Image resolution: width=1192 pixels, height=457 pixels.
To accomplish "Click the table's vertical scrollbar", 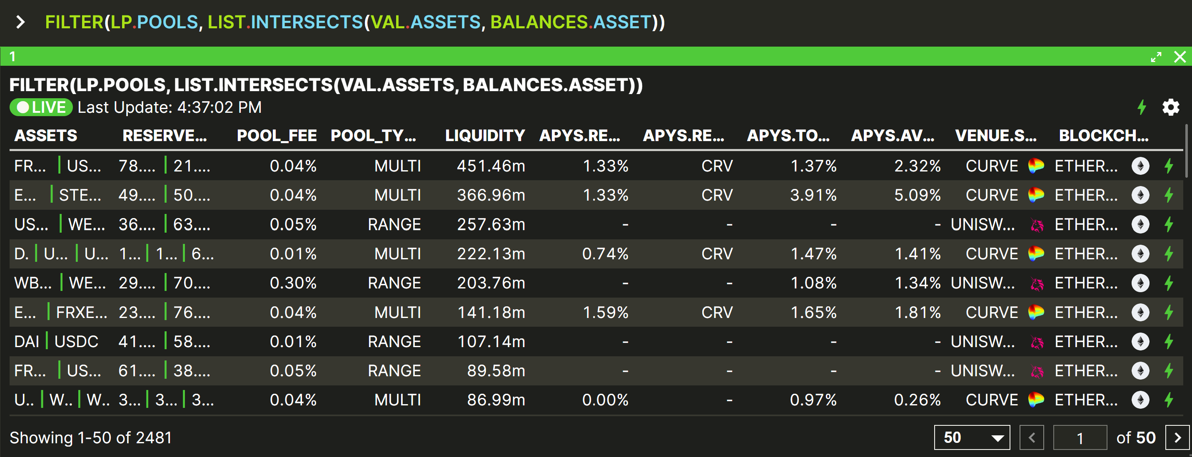I will coord(1187,151).
